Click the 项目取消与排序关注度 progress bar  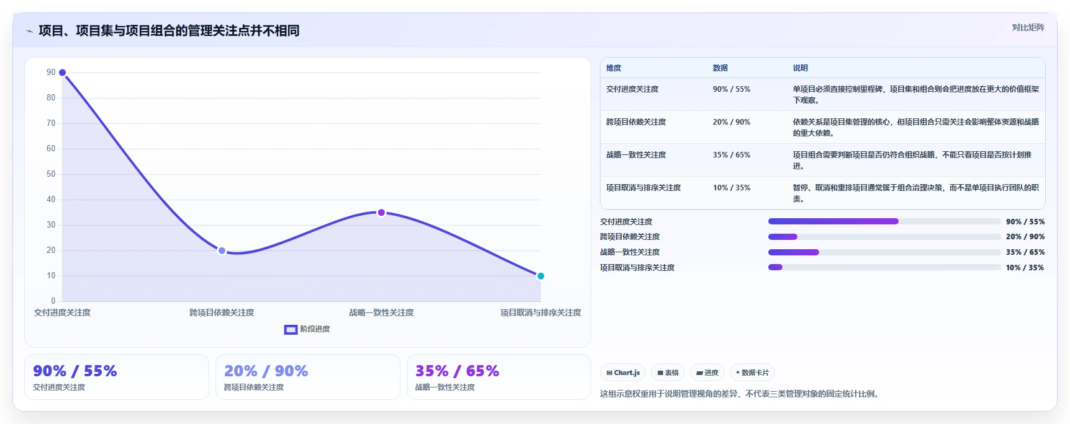(884, 268)
